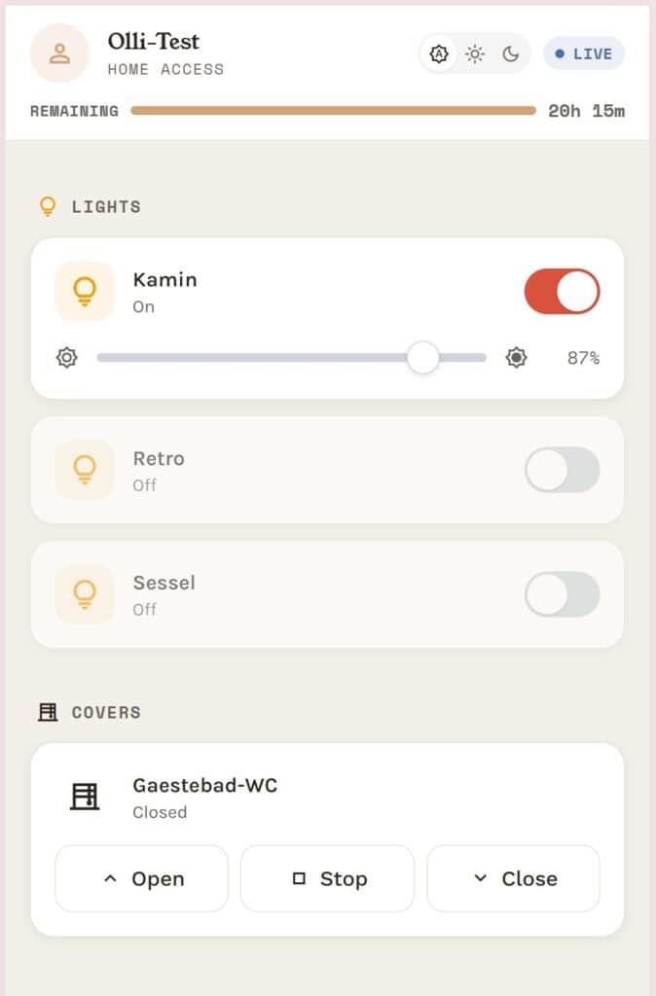Open the Gaestebad-WC cover

[141, 877]
